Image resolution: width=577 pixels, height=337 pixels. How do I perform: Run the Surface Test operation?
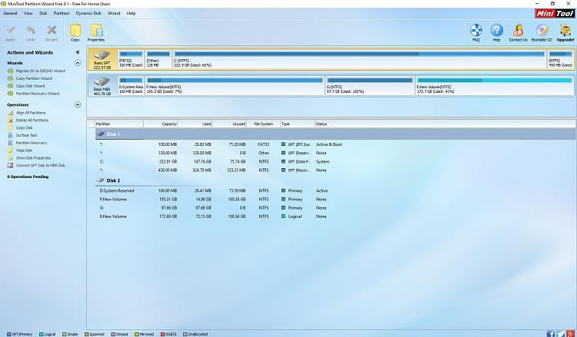26,135
